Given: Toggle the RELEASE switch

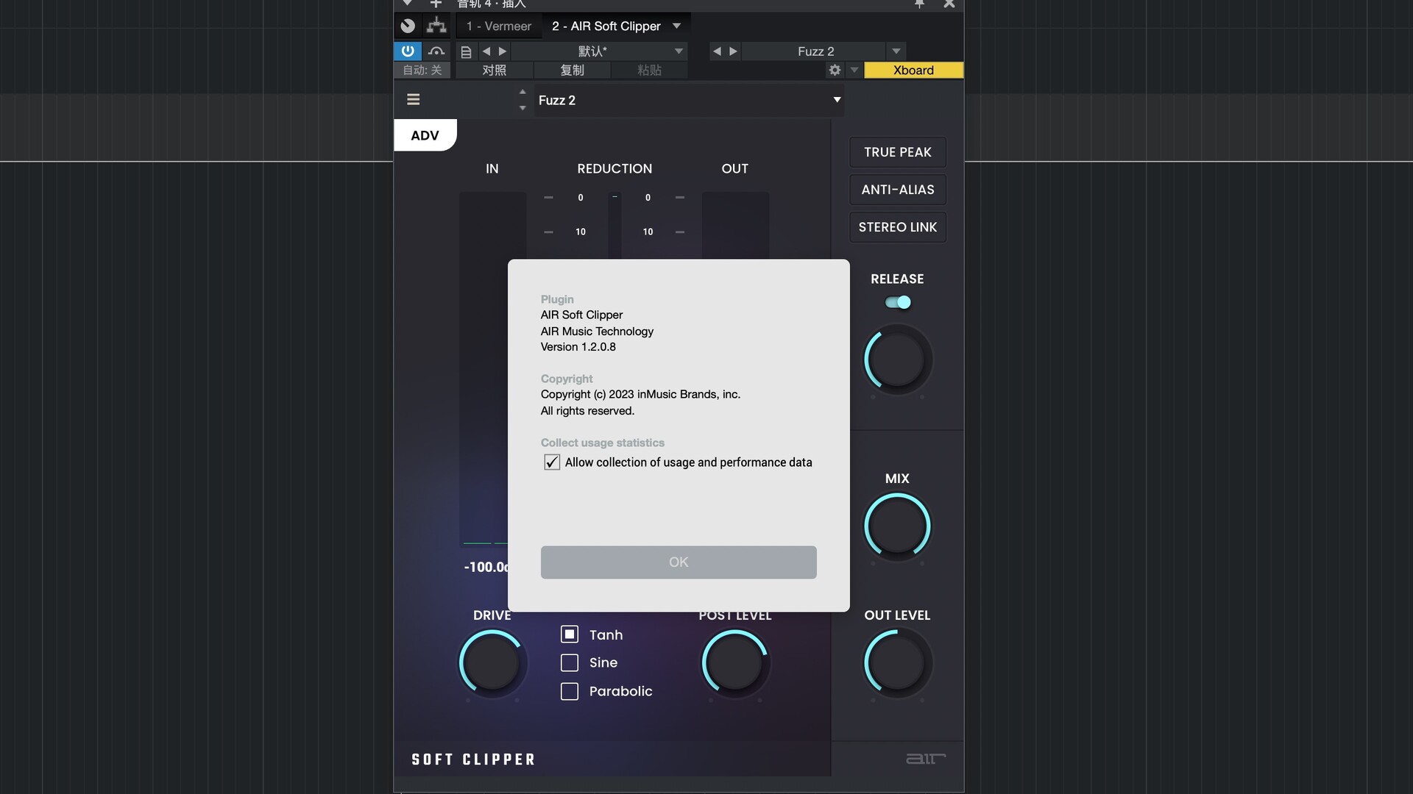Looking at the screenshot, I should tap(898, 302).
